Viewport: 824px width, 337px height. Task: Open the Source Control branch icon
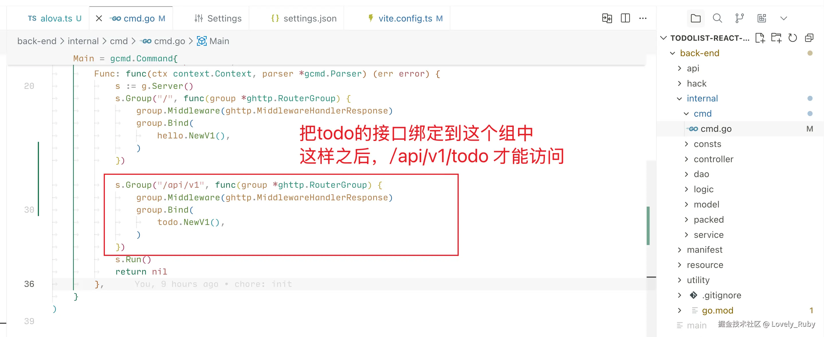point(739,18)
